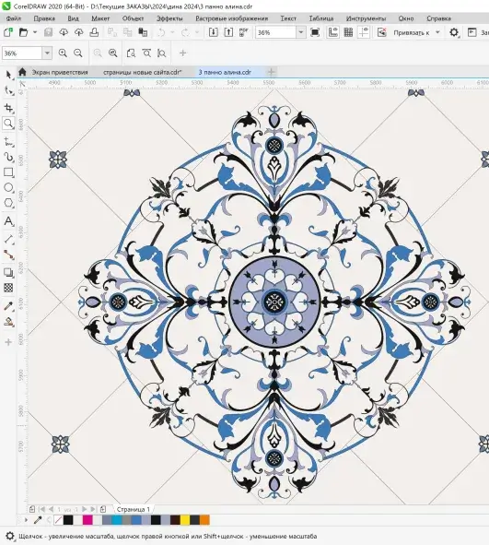
Task: Choose the Rectangle tool
Action: coord(8,172)
